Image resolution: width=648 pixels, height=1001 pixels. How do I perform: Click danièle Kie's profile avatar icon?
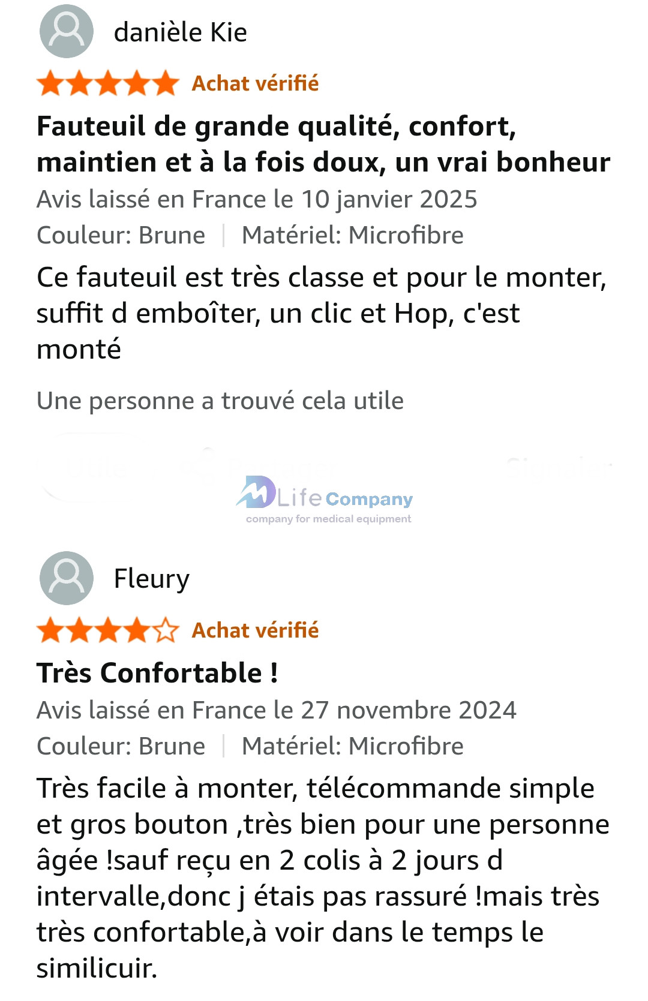click(x=66, y=31)
